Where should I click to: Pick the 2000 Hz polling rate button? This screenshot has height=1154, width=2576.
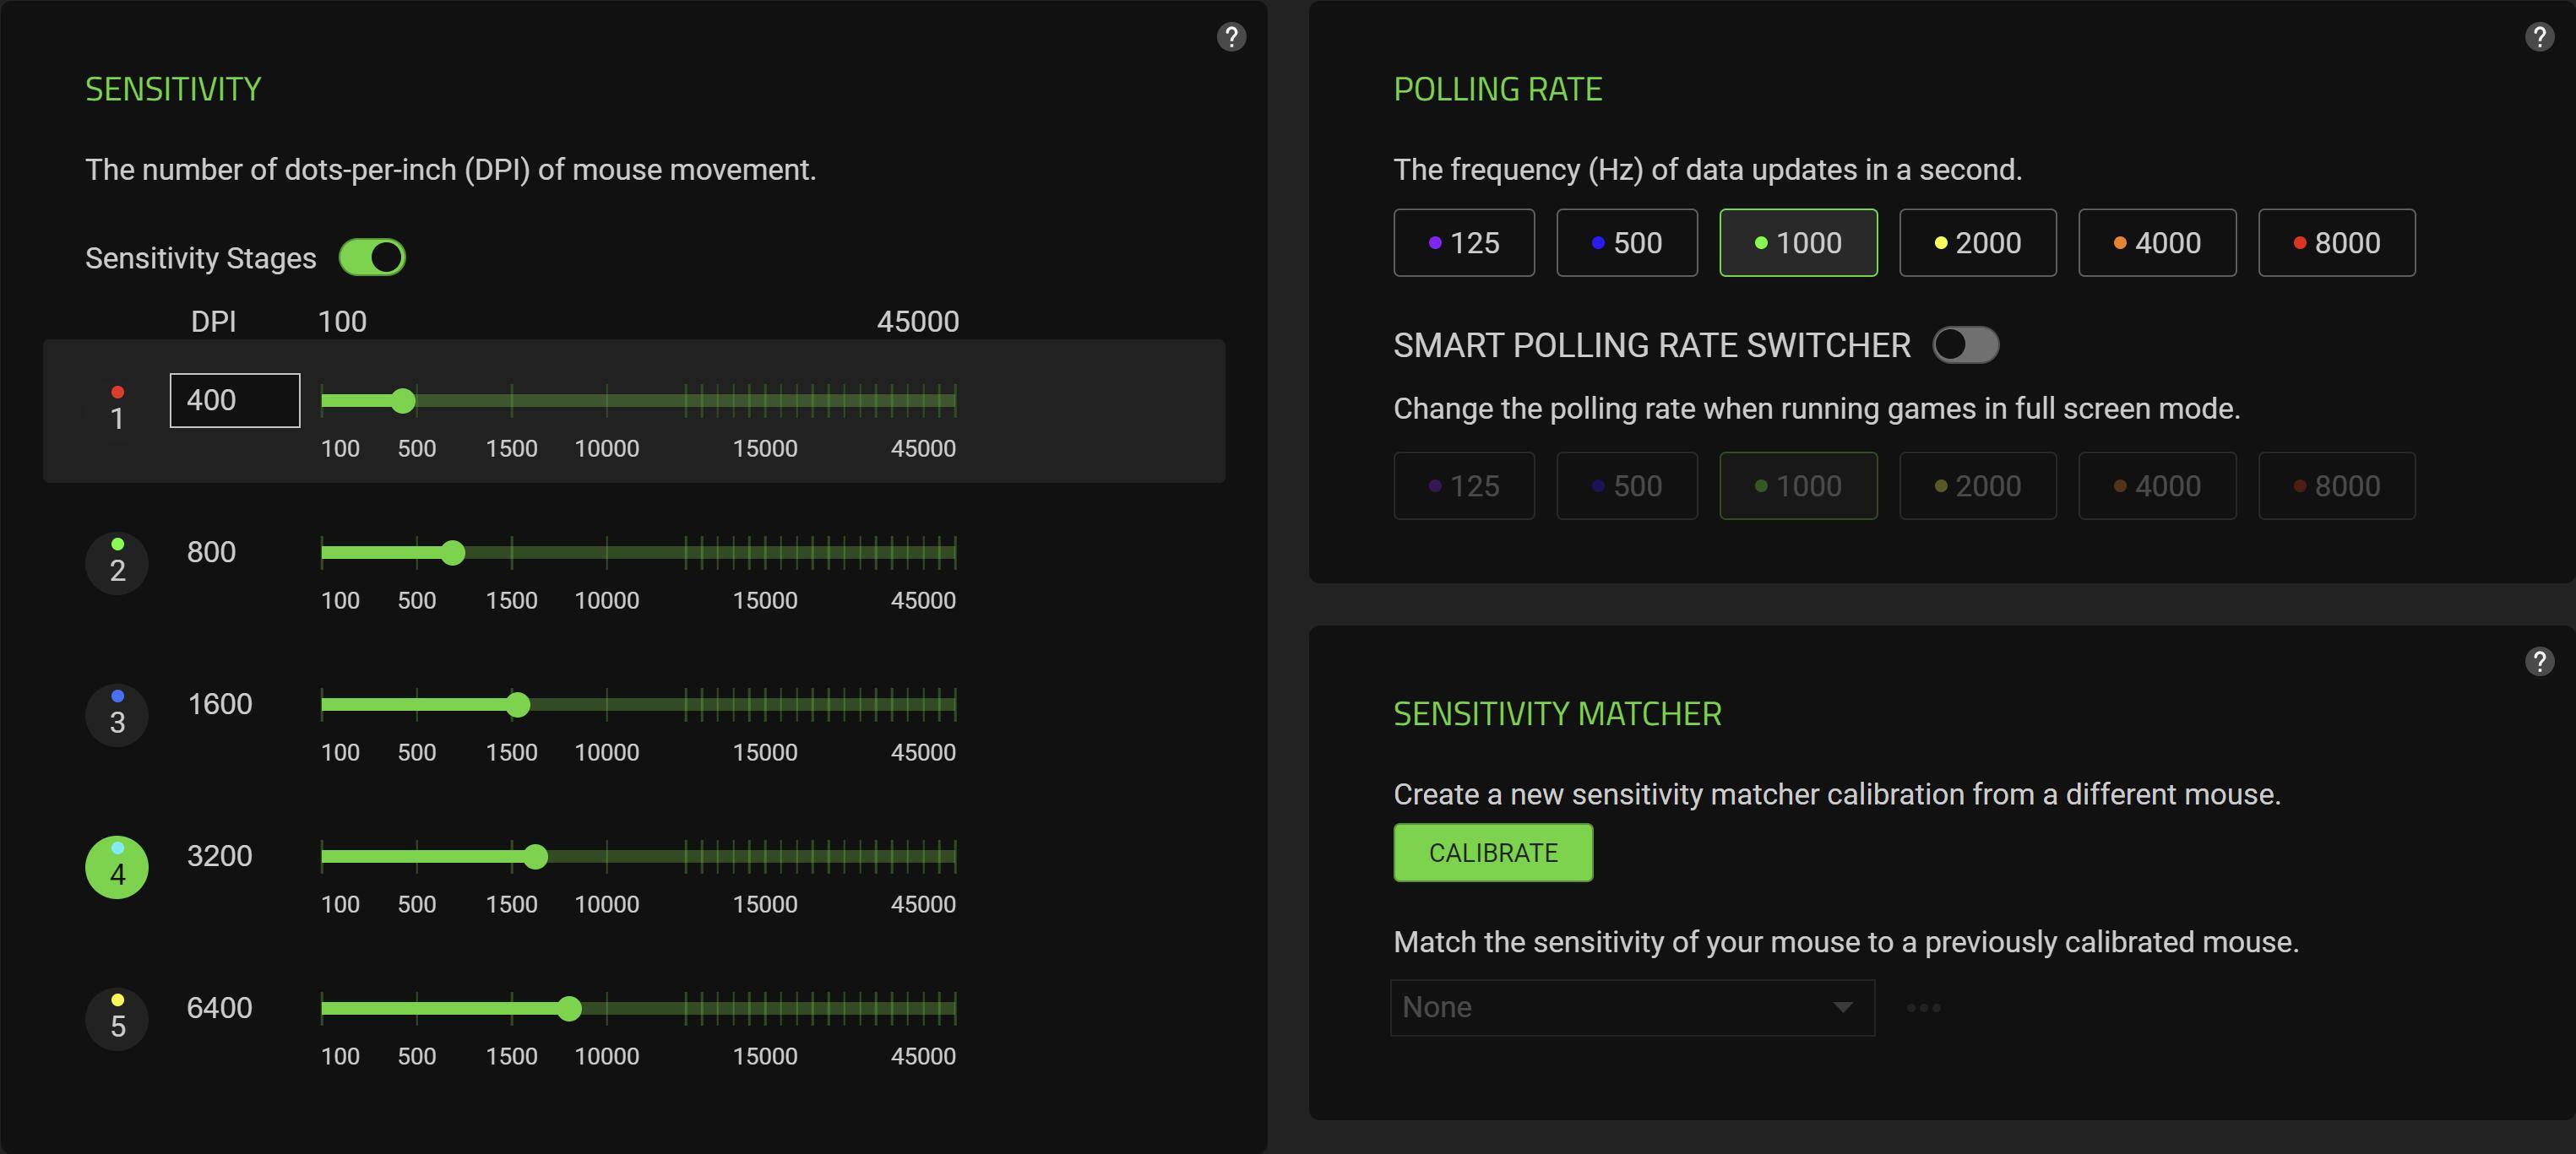click(1977, 243)
